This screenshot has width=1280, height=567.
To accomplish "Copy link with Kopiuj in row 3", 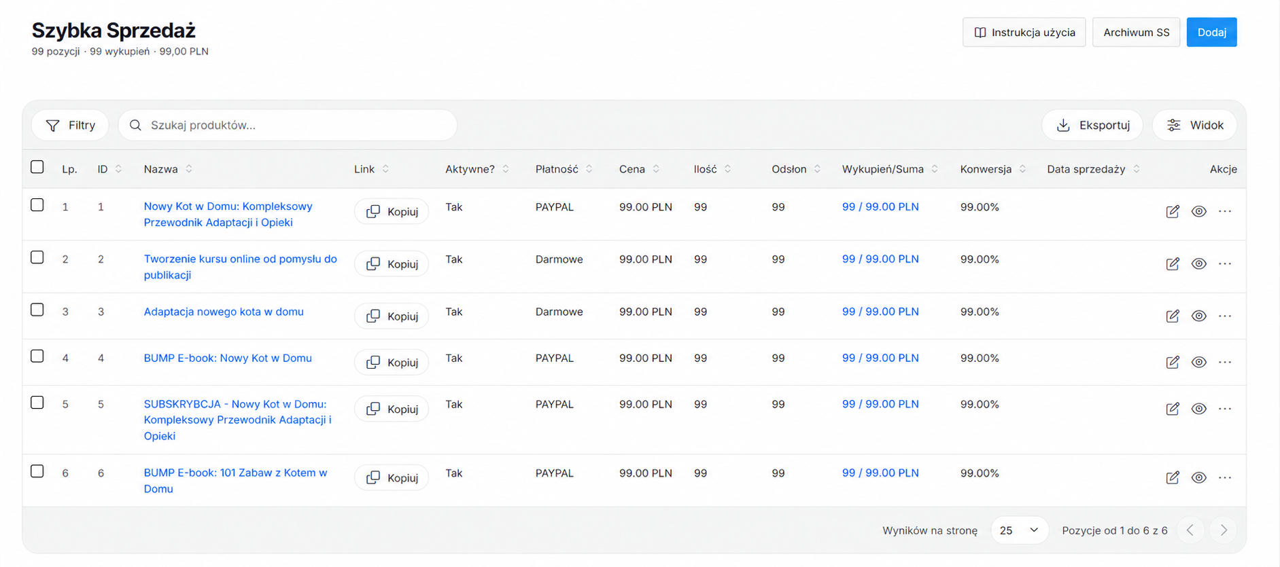I will (392, 316).
